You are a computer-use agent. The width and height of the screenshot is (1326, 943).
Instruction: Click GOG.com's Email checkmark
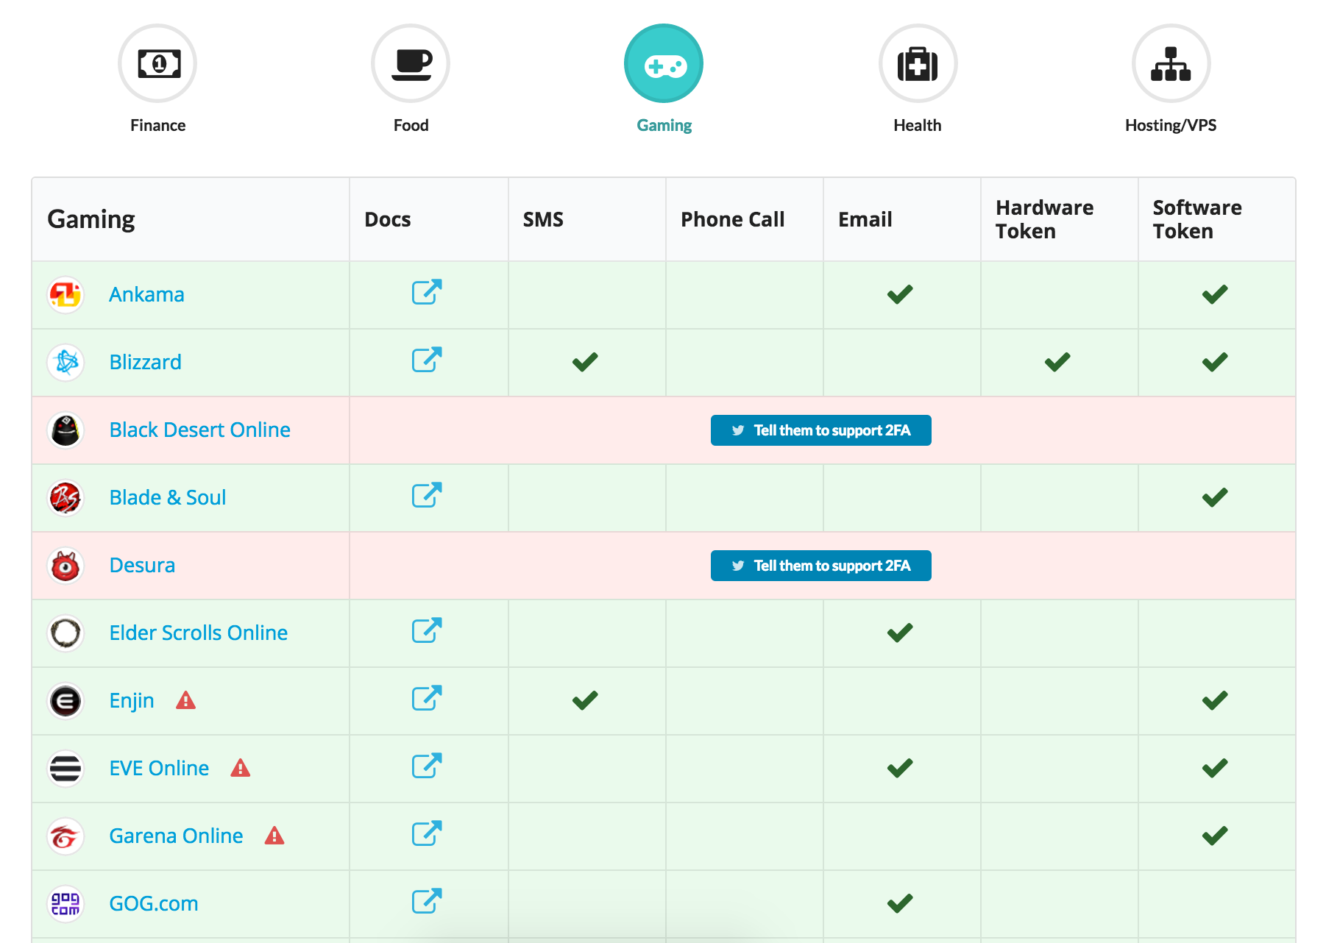point(900,903)
